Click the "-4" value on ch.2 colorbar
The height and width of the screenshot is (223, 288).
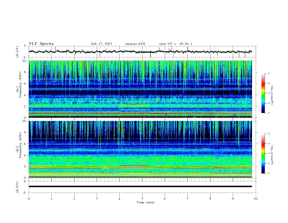point(268,144)
